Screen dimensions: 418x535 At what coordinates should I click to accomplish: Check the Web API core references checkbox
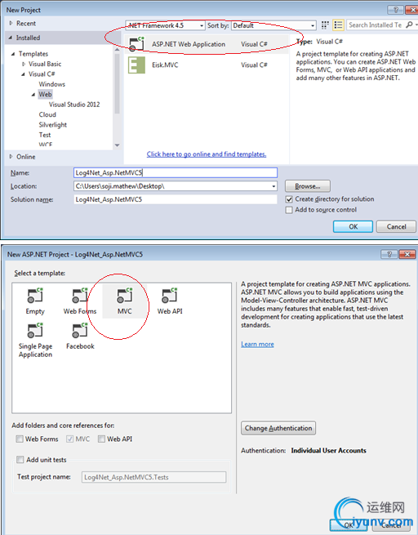pyautogui.click(x=101, y=439)
